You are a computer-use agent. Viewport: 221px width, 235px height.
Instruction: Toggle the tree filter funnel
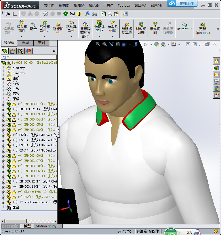pos(5,57)
